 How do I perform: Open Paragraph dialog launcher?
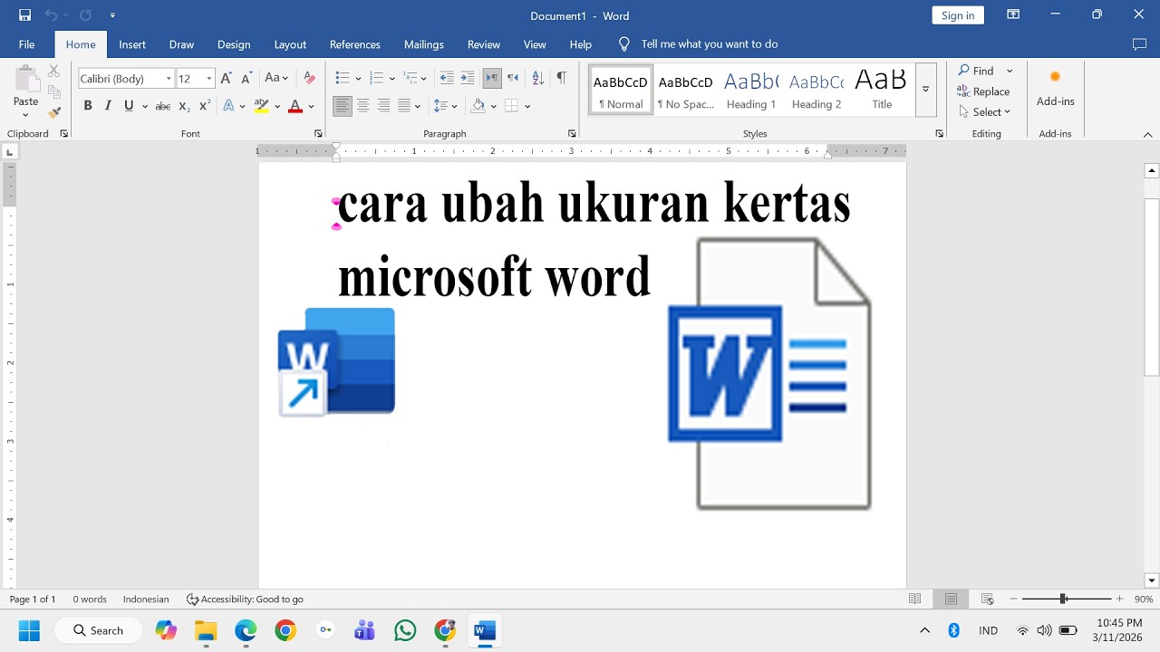pyautogui.click(x=572, y=133)
